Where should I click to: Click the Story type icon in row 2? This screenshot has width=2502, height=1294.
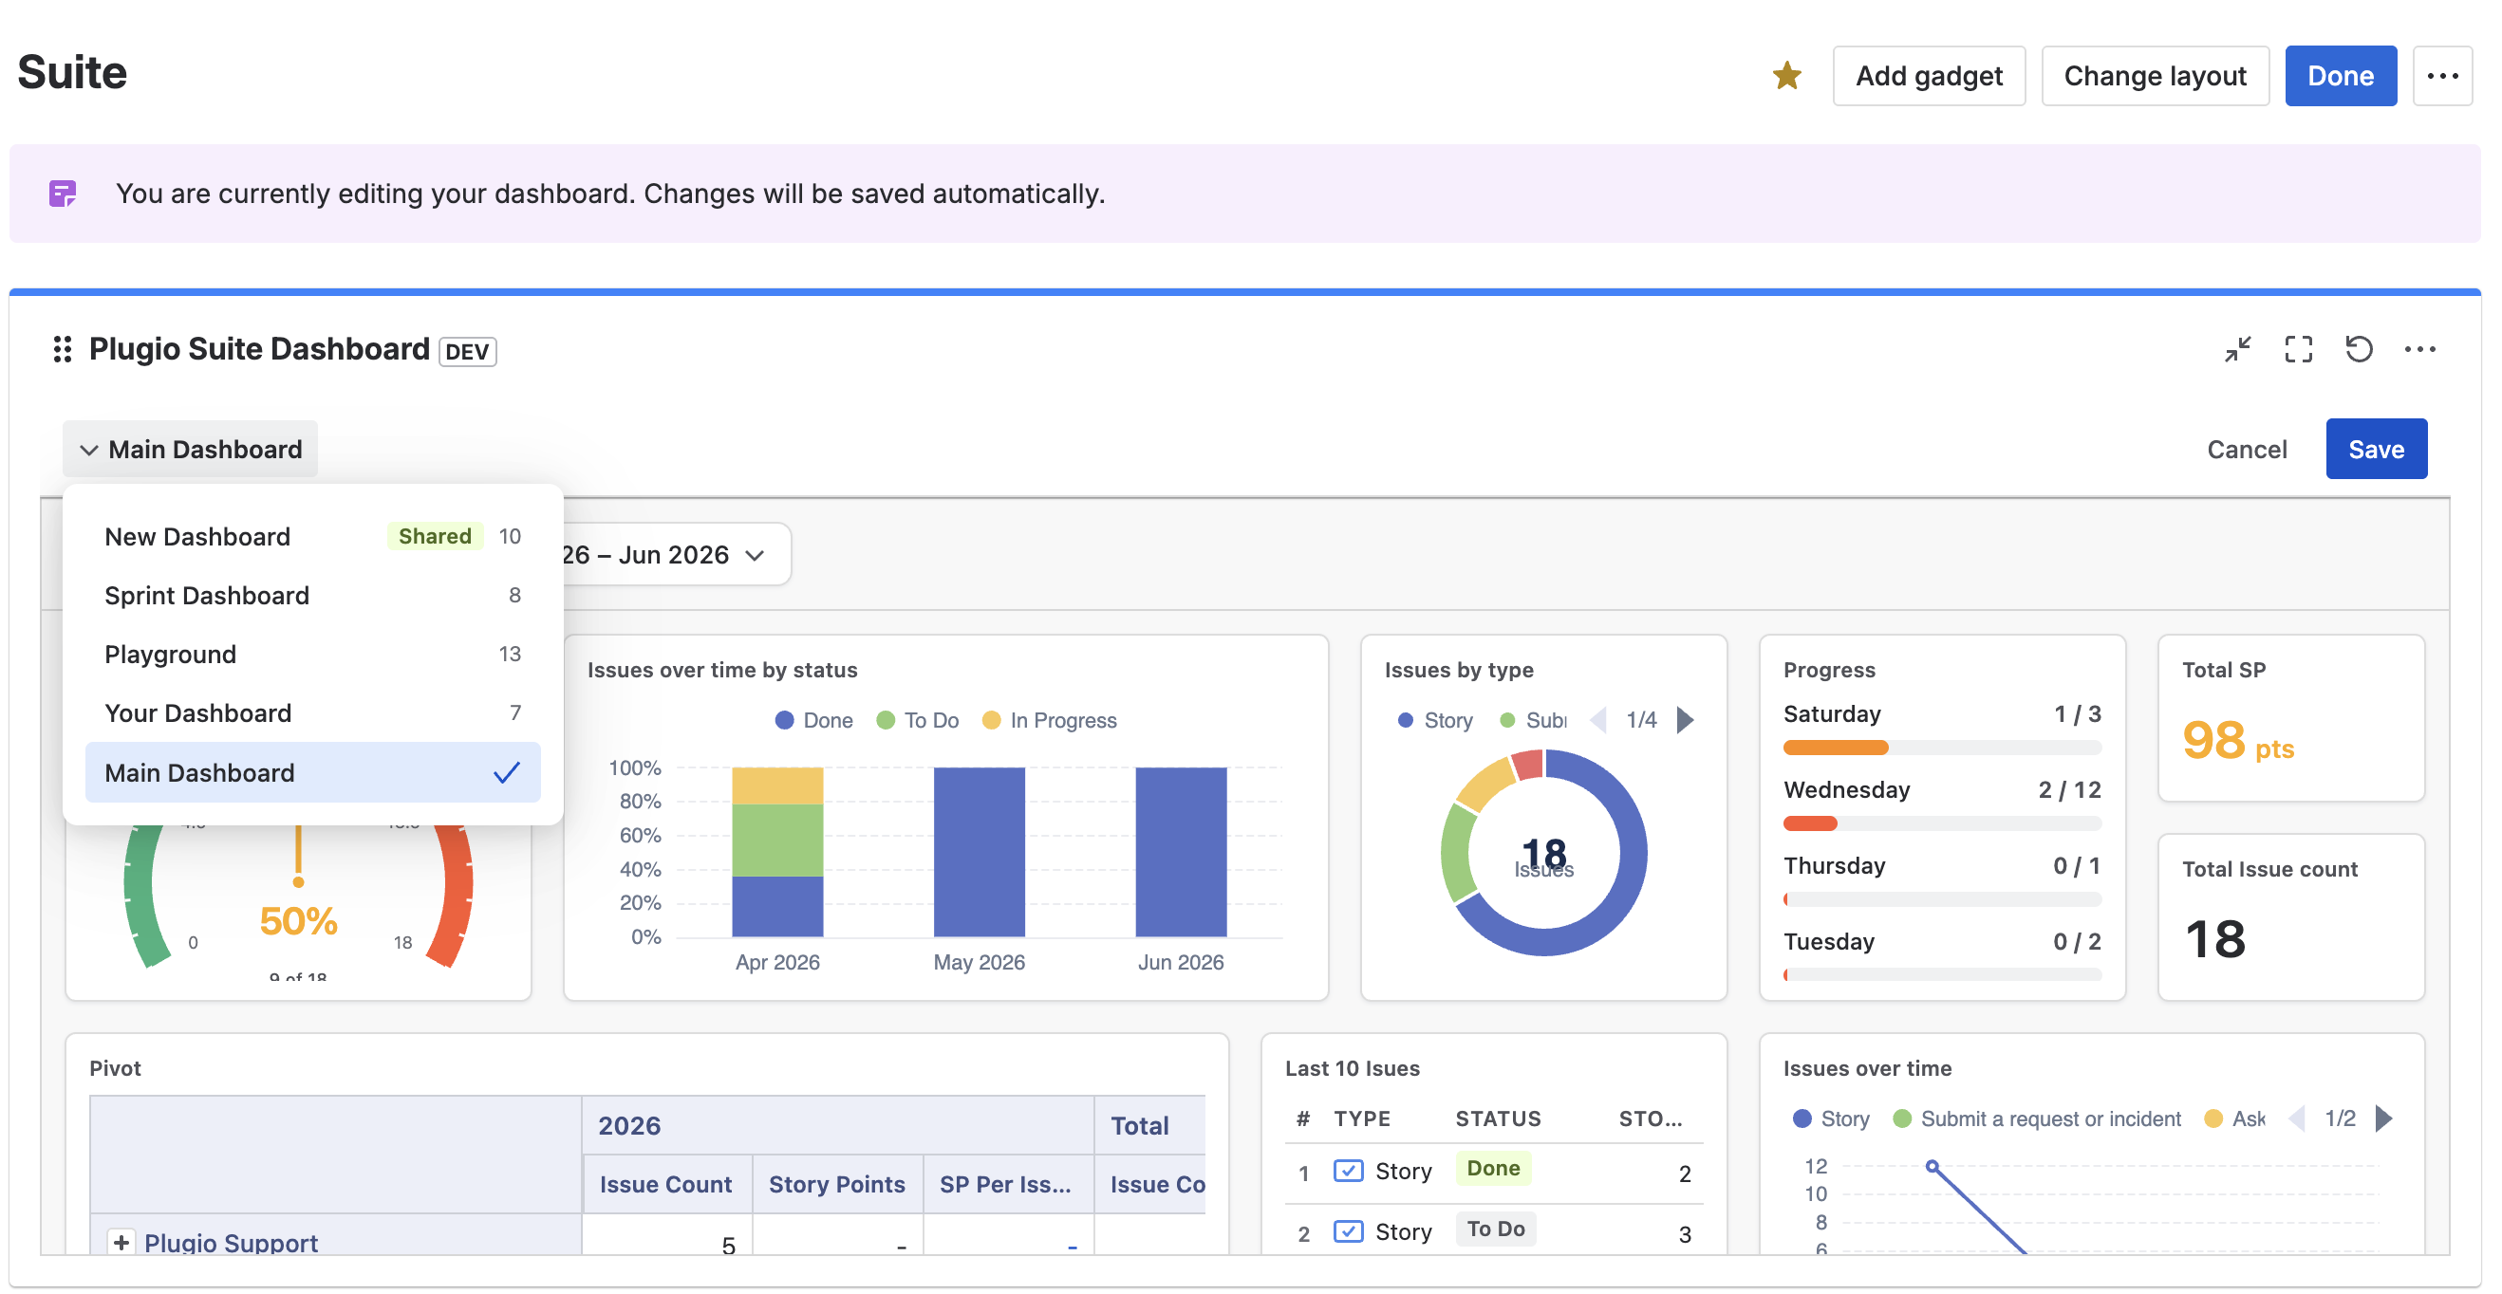click(1348, 1230)
